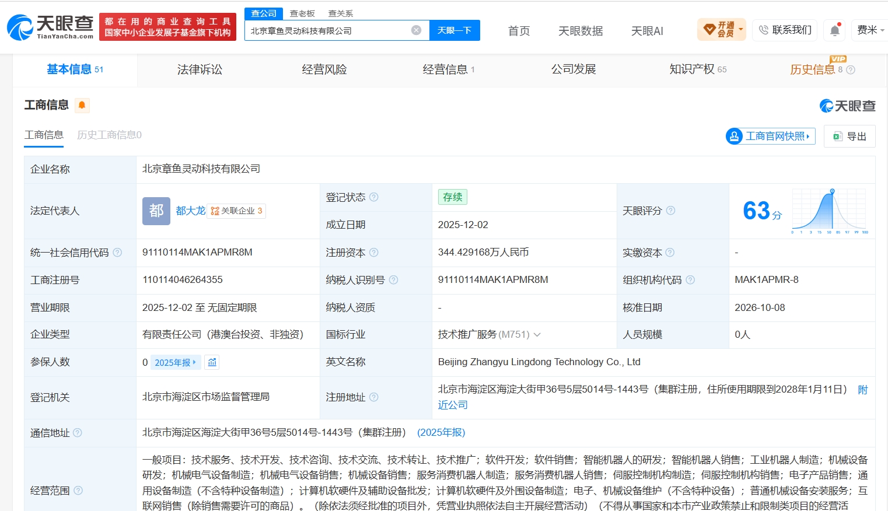Open help icon next to 登记状态
This screenshot has height=511, width=888.
tap(374, 197)
